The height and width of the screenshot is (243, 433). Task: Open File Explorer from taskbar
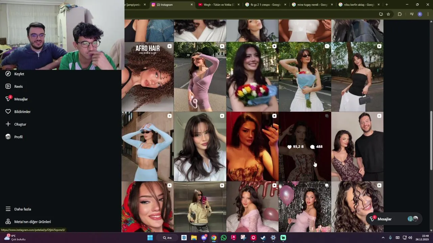[x=194, y=238]
